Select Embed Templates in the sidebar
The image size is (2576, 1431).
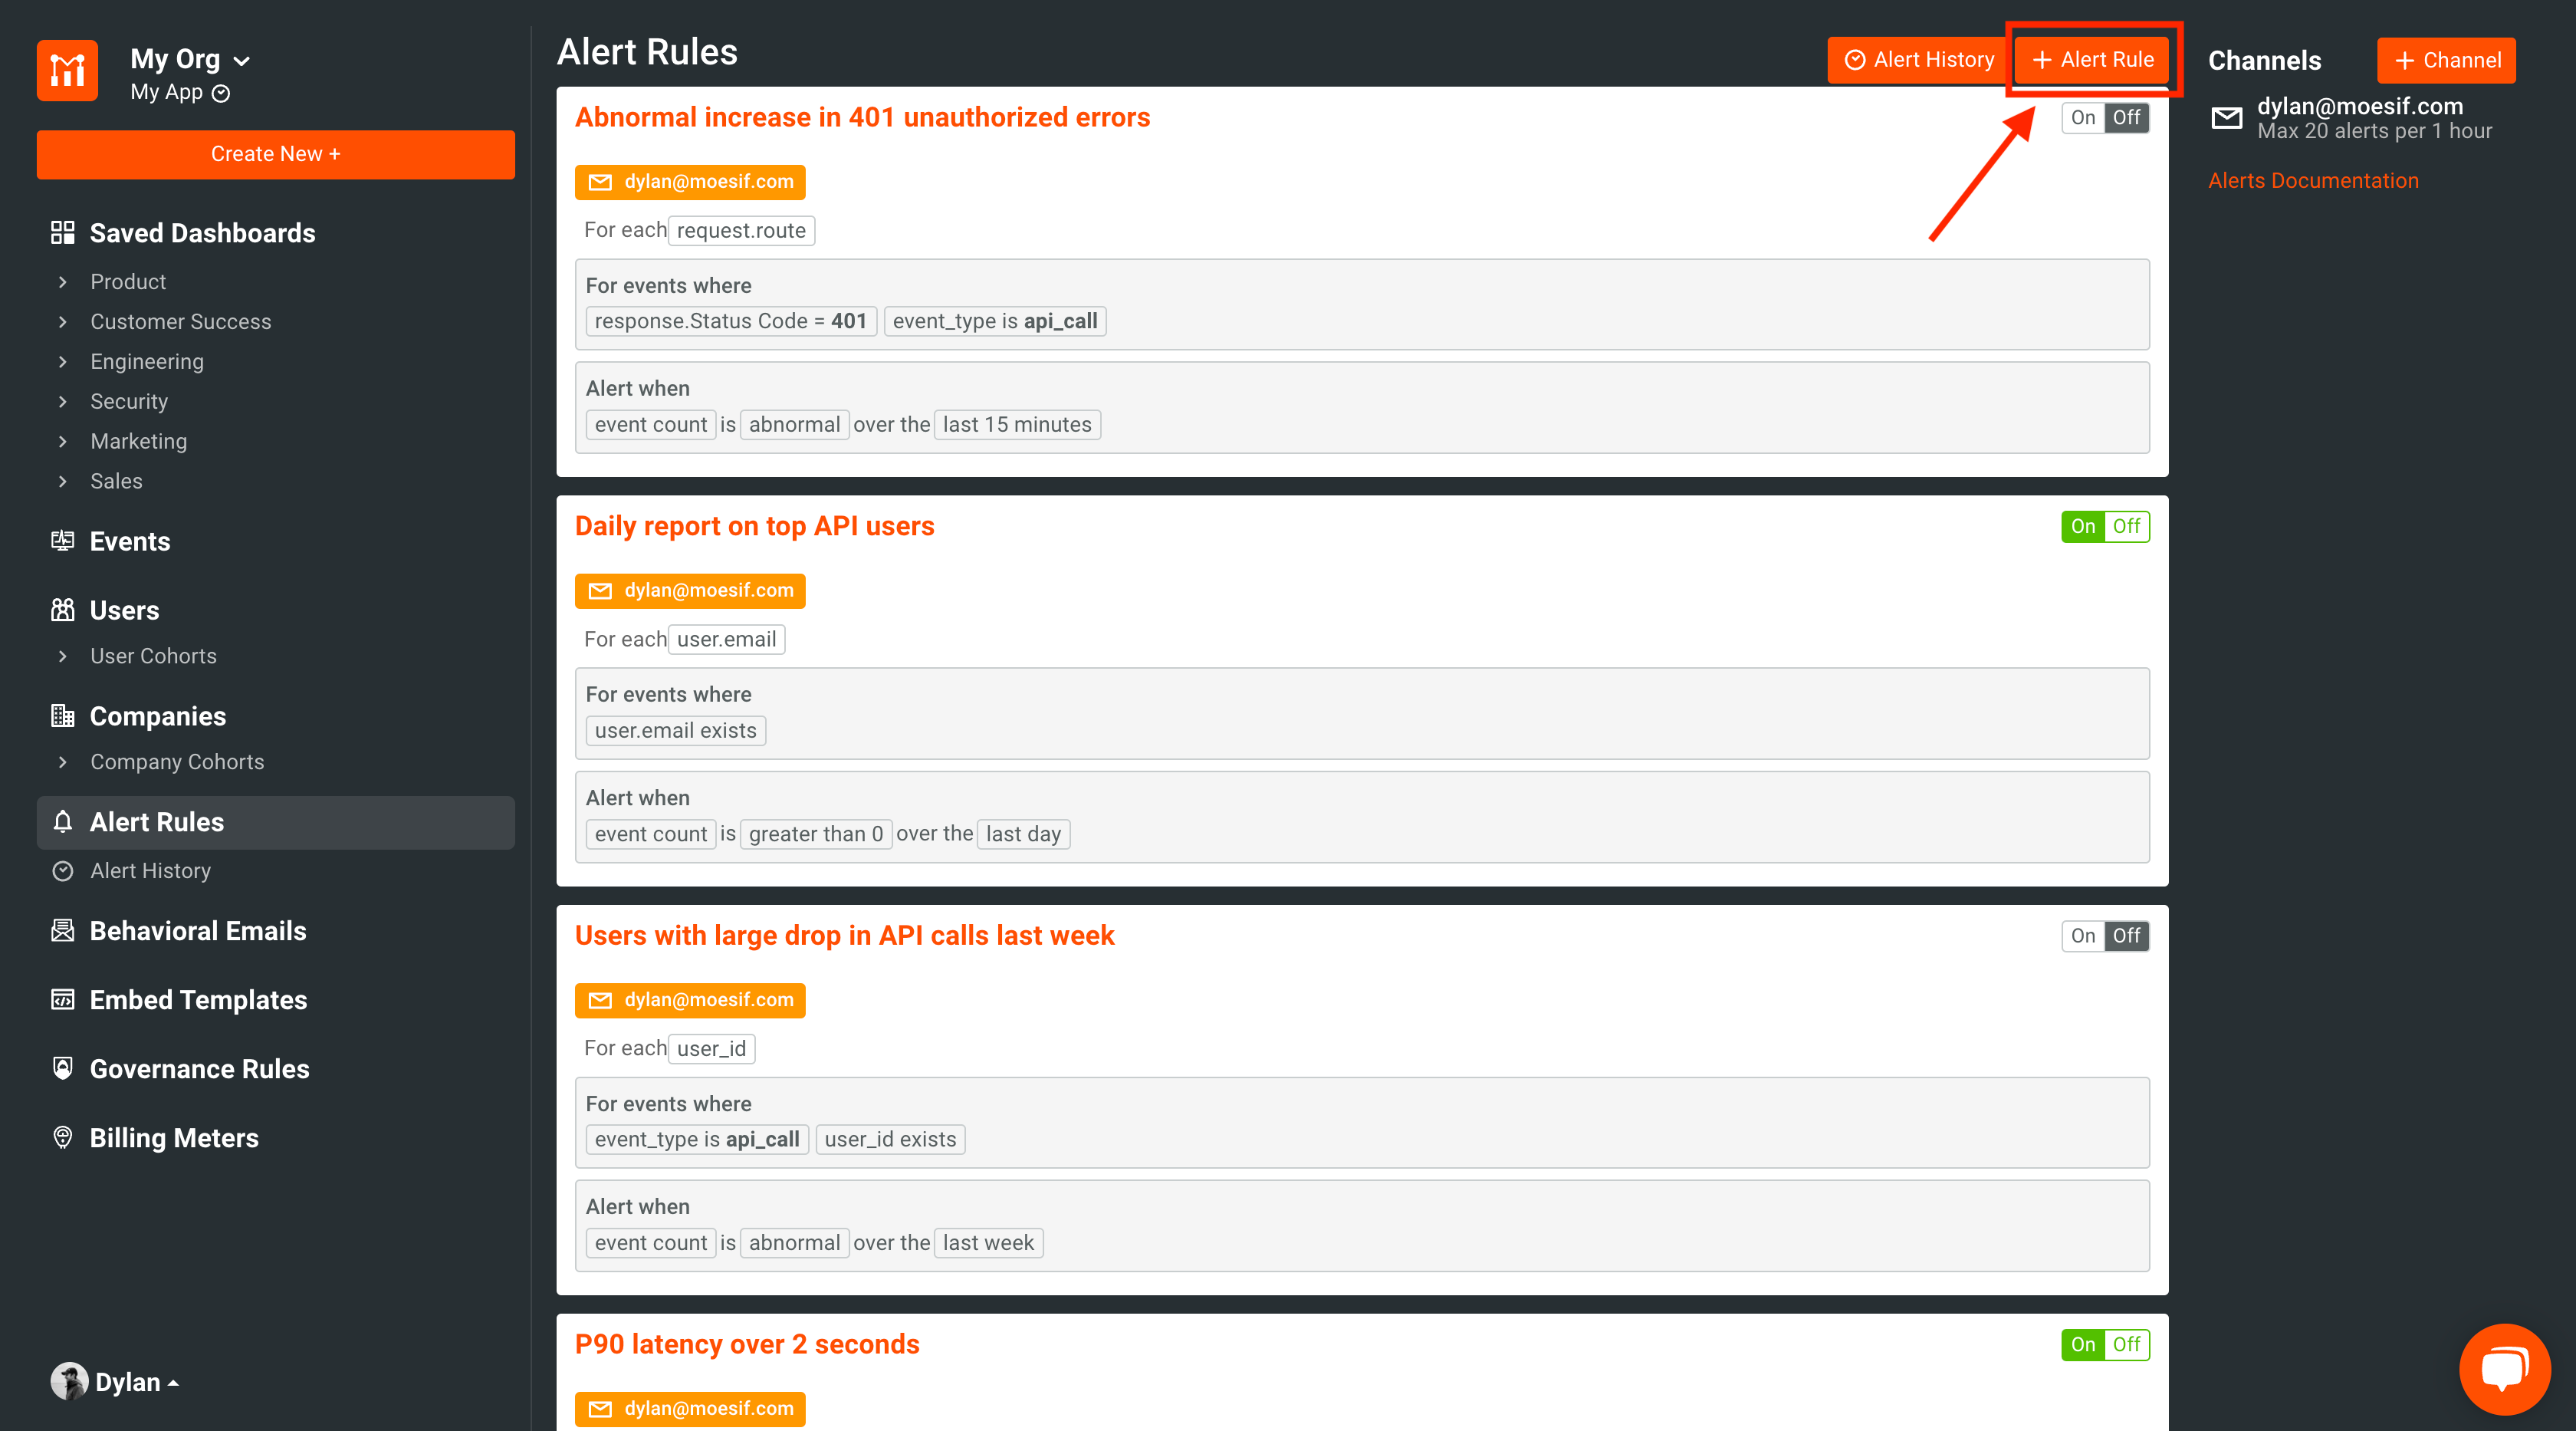click(198, 999)
